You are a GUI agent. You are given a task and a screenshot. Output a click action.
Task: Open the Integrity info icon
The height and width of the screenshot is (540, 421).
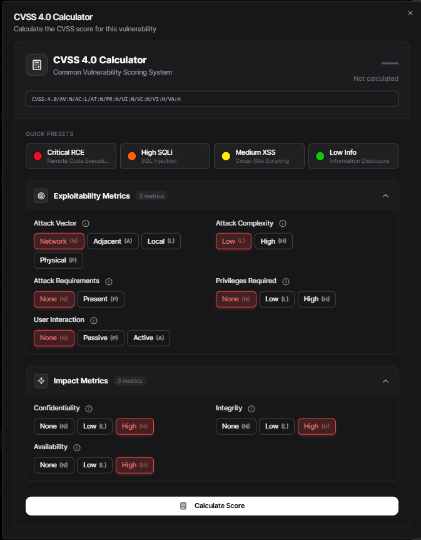coord(251,409)
